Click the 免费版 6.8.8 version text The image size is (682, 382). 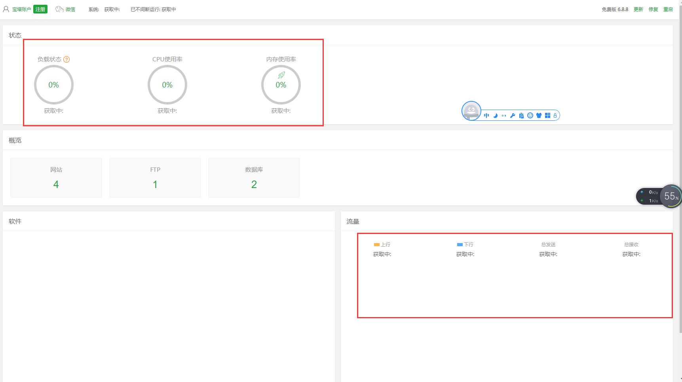[x=615, y=9]
